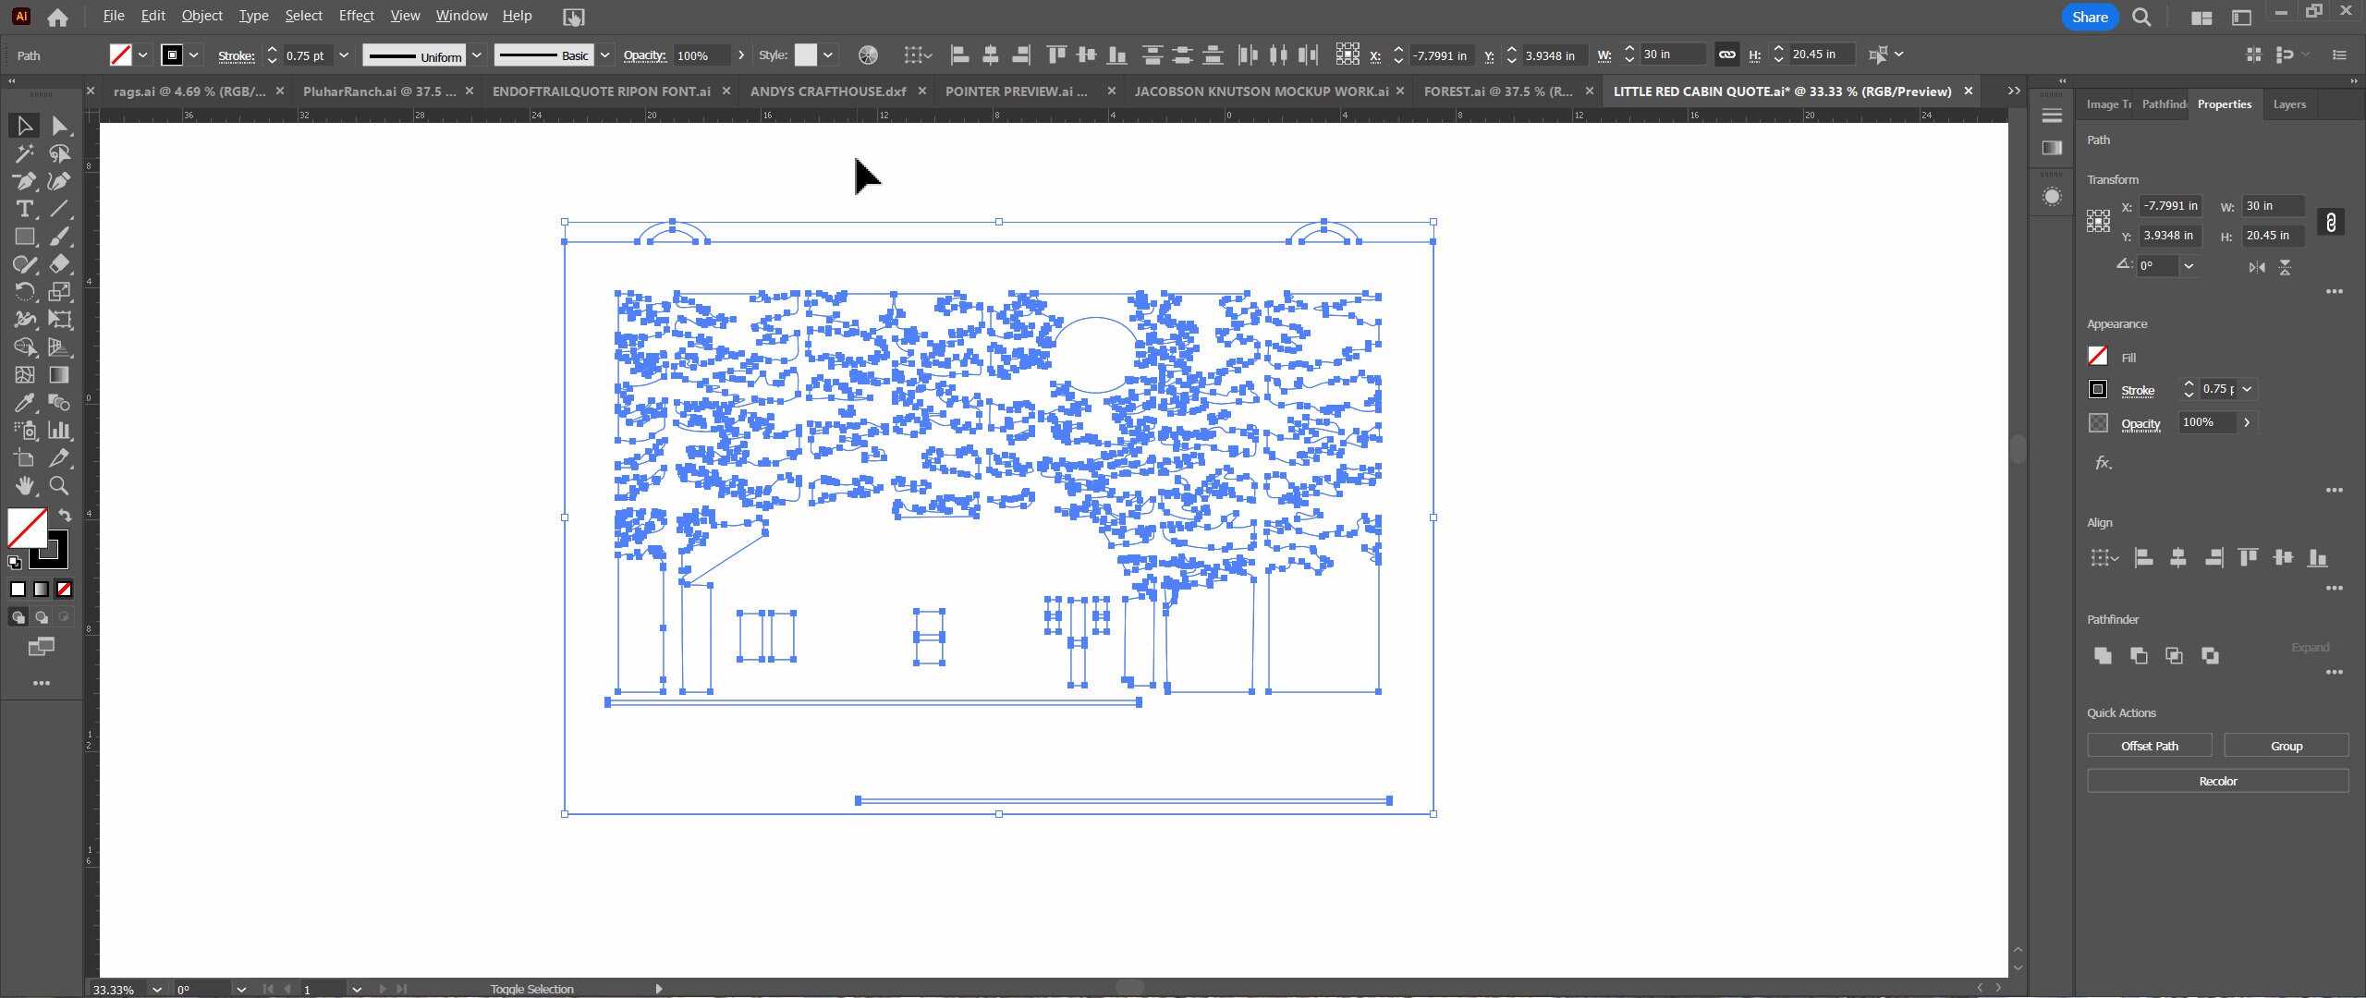Select the Pen tool
This screenshot has height=998, width=2366.
click(x=23, y=181)
